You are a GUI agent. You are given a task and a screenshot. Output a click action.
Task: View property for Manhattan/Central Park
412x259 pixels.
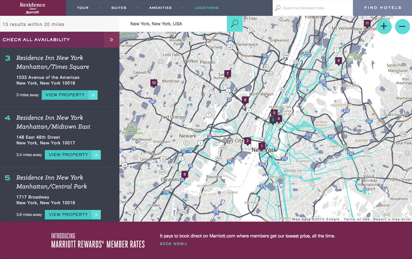pyautogui.click(x=72, y=215)
